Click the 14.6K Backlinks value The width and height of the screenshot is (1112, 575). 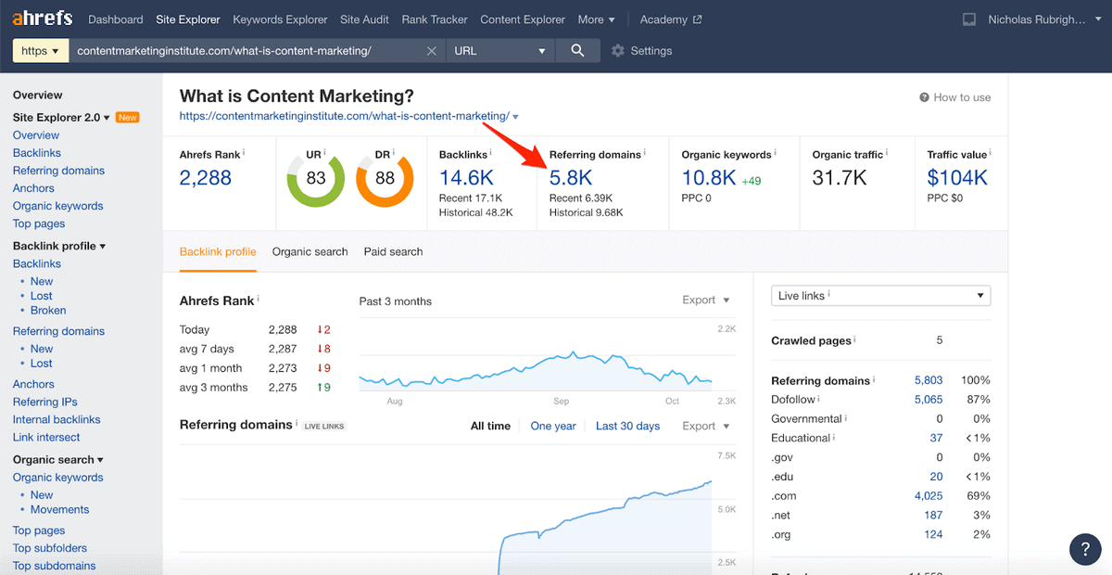tap(466, 178)
